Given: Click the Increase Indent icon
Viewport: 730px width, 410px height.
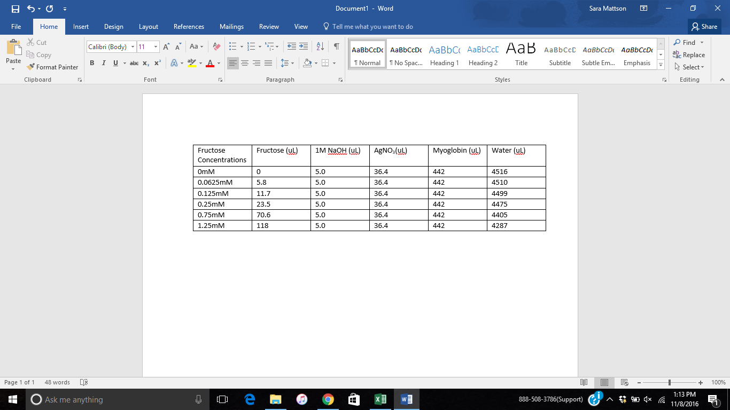Looking at the screenshot, I should point(304,47).
